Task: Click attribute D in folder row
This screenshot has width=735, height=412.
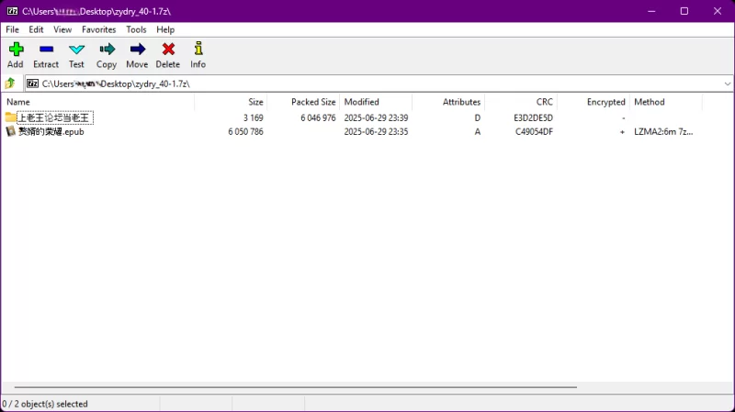Action: 477,118
